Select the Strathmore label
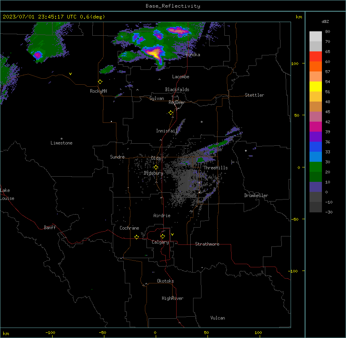 [x=207, y=244]
